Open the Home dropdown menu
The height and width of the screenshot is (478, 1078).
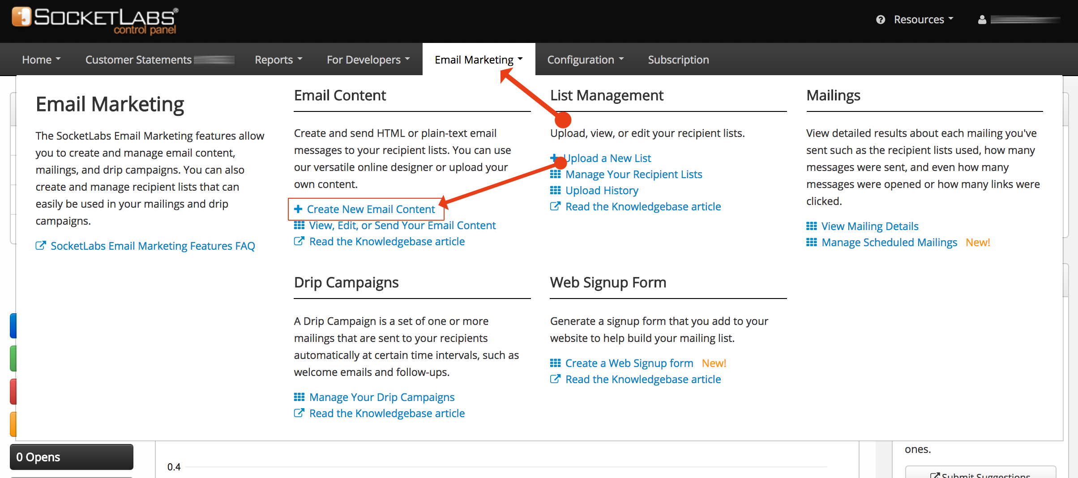[x=41, y=60]
